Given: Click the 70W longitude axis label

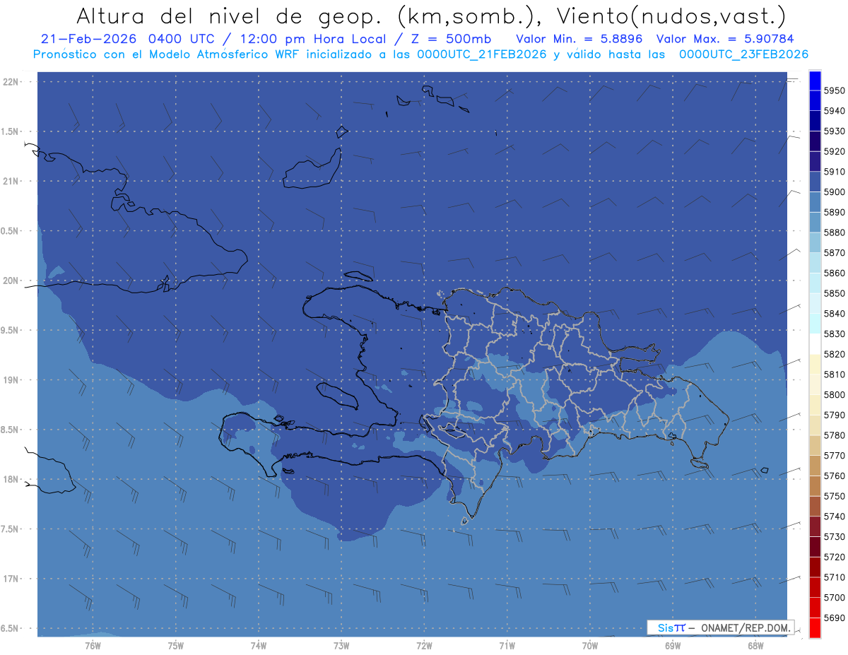Looking at the screenshot, I should click(x=590, y=646).
